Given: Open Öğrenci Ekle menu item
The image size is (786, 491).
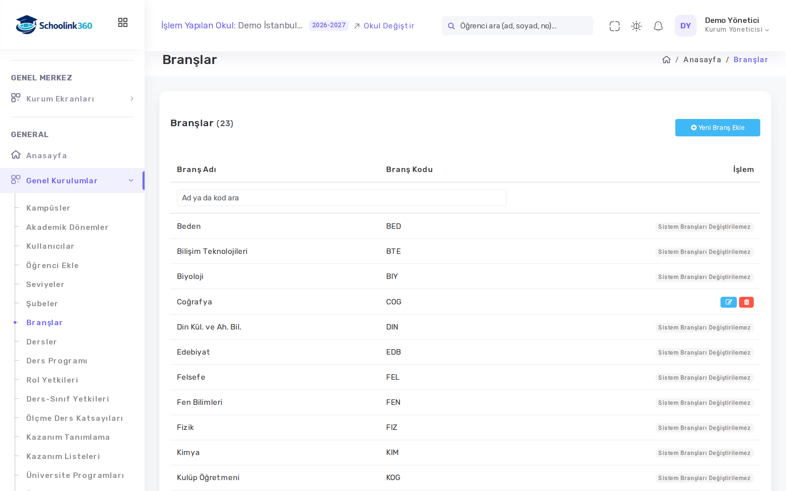Looking at the screenshot, I should pyautogui.click(x=52, y=266).
